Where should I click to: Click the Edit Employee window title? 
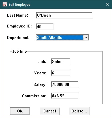19,5
